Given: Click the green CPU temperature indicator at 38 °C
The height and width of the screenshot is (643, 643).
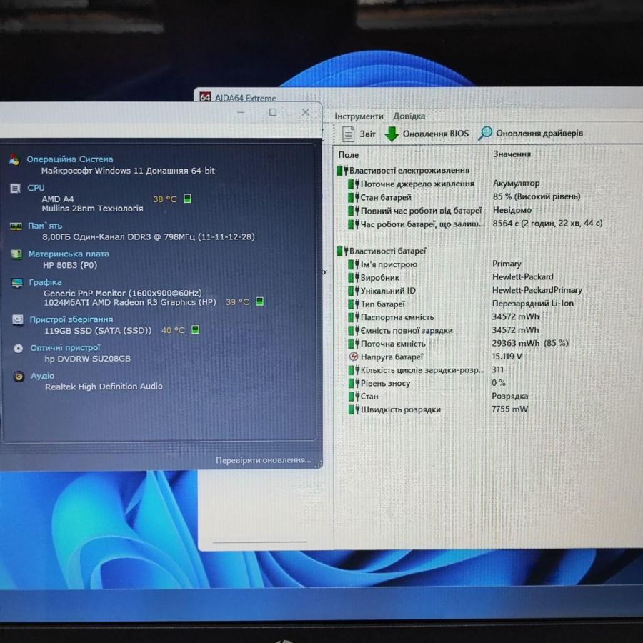Looking at the screenshot, I should coord(187,199).
